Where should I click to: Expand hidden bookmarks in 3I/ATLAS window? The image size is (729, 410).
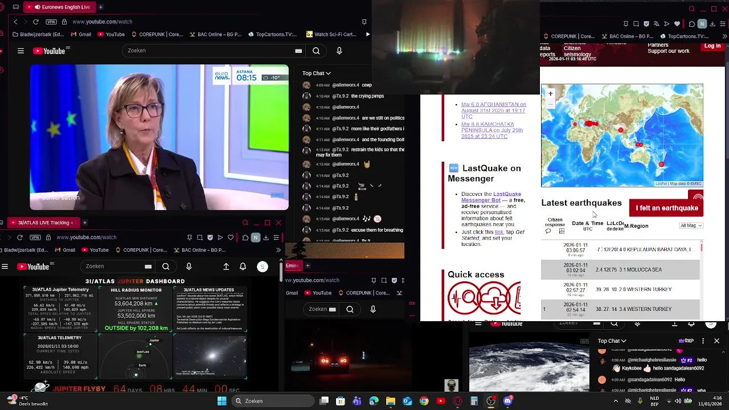[x=278, y=250]
